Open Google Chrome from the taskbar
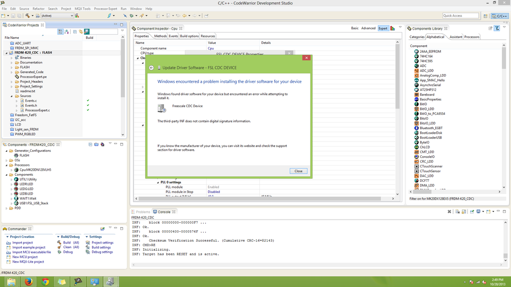 [46, 282]
